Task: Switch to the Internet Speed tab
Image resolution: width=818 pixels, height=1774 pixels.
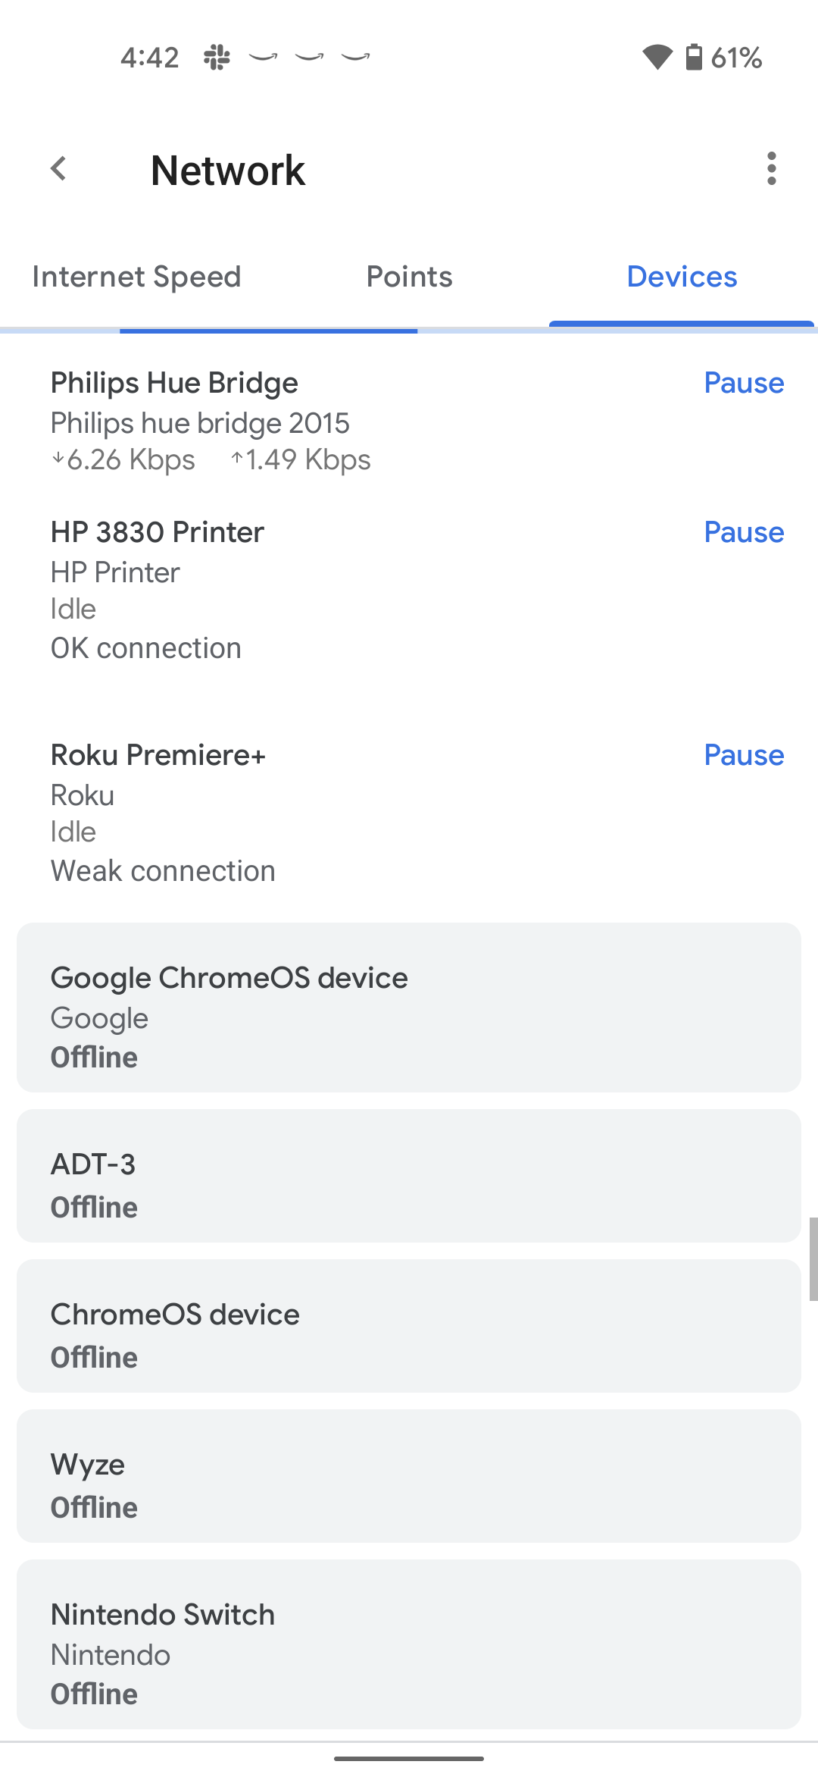Action: 136,277
